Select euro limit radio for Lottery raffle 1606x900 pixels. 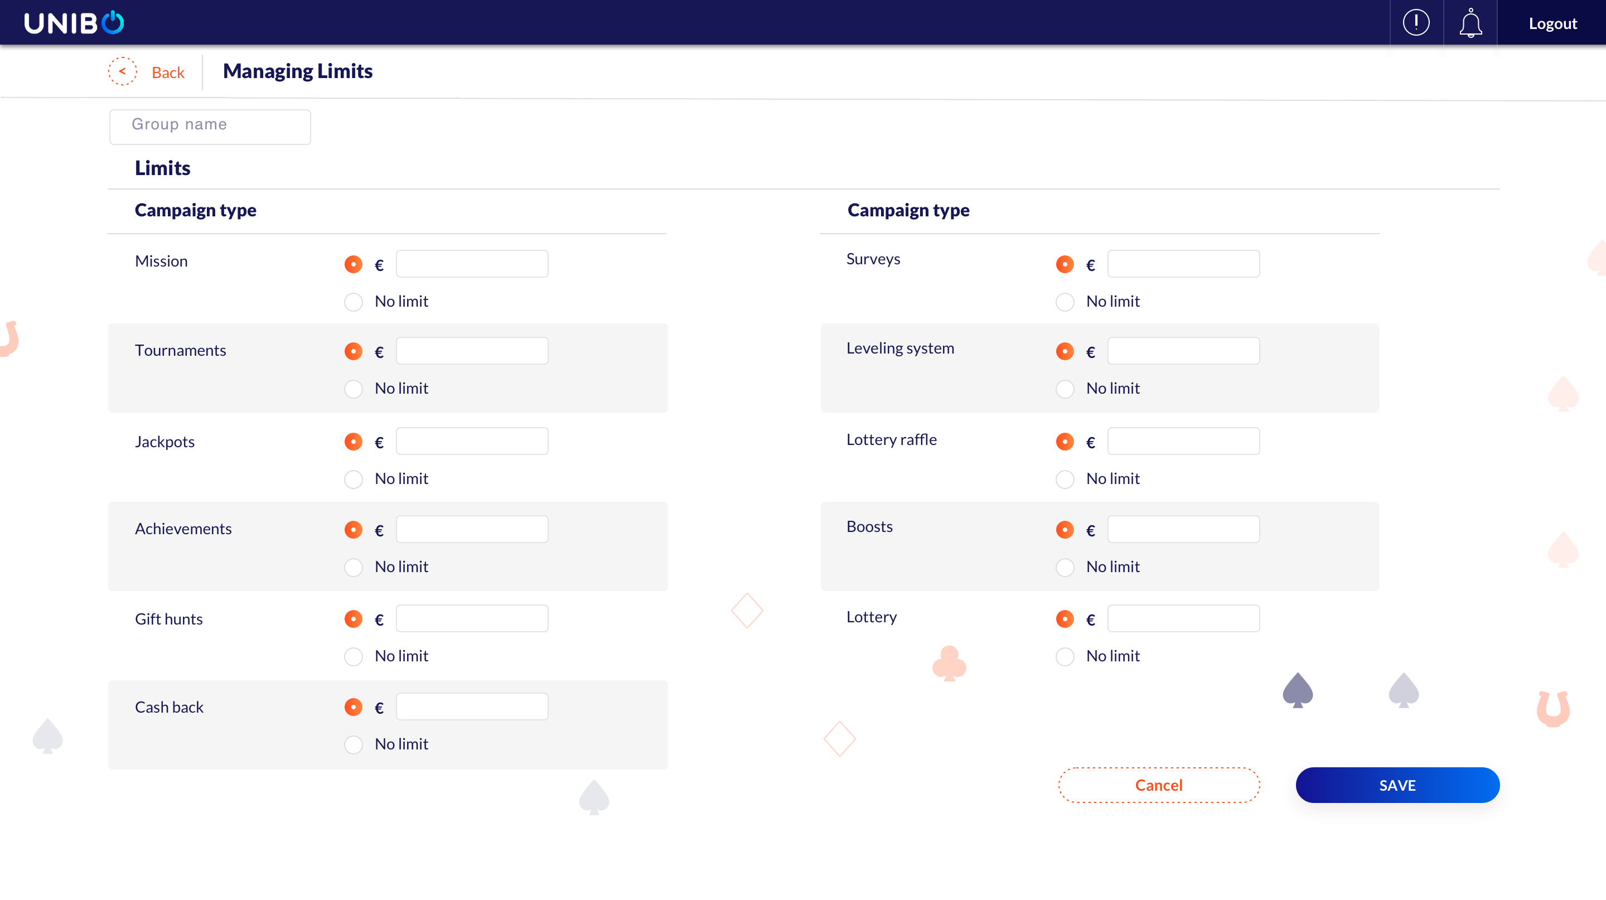(x=1065, y=442)
